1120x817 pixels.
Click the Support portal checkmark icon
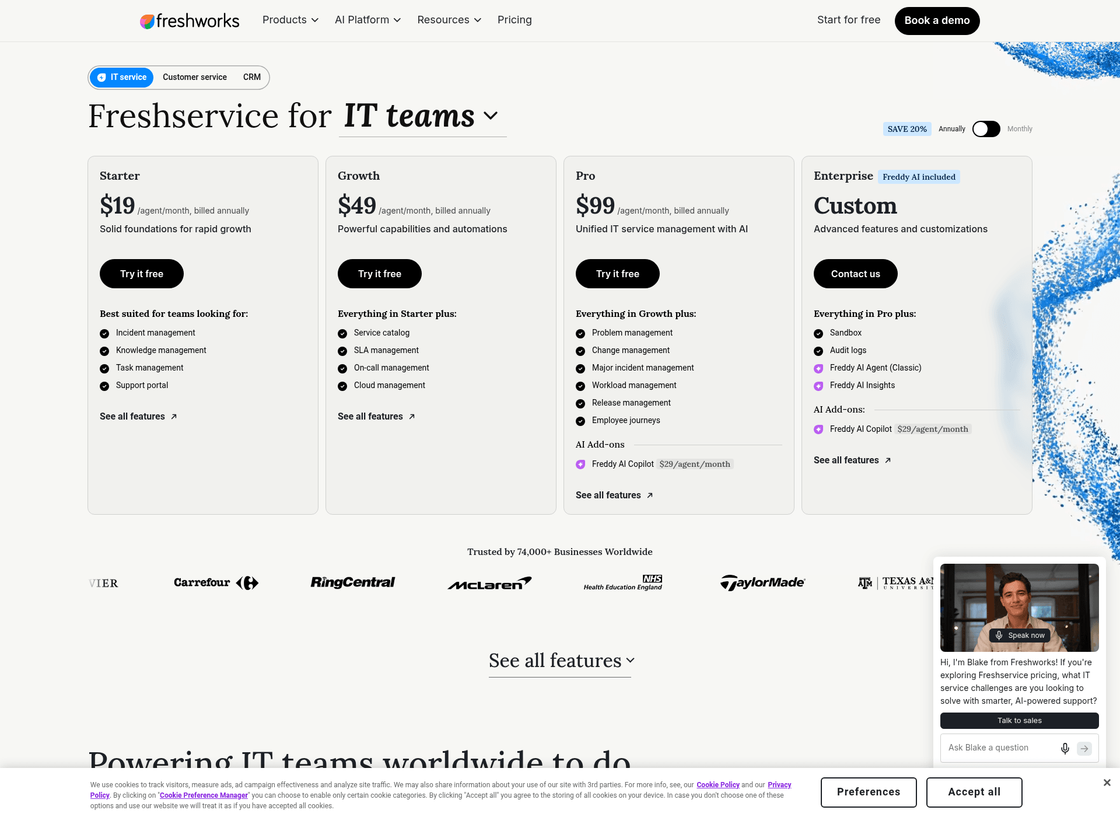pos(104,386)
